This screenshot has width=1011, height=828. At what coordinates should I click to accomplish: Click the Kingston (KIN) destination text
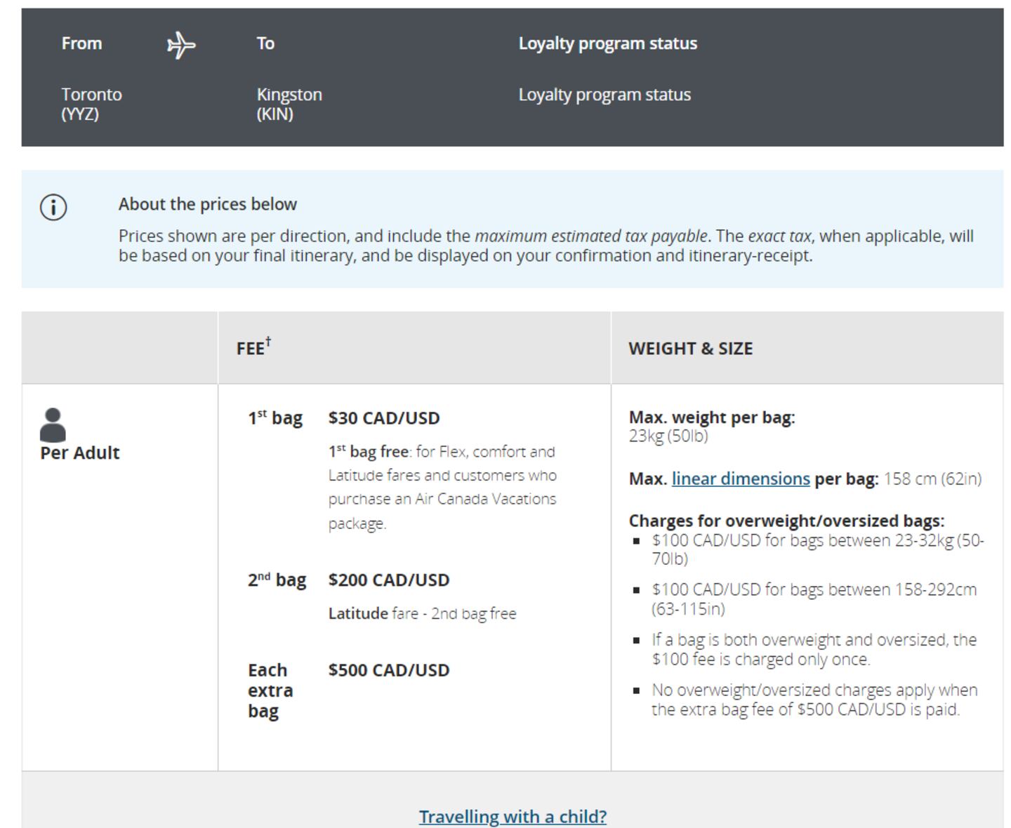289,104
